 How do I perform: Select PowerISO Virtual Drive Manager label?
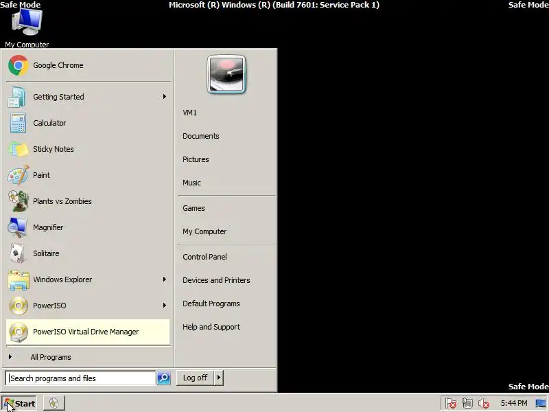click(86, 332)
